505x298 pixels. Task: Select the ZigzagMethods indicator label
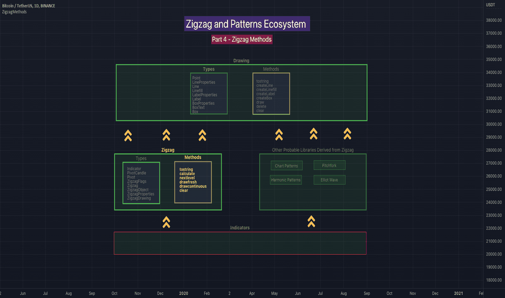point(15,12)
